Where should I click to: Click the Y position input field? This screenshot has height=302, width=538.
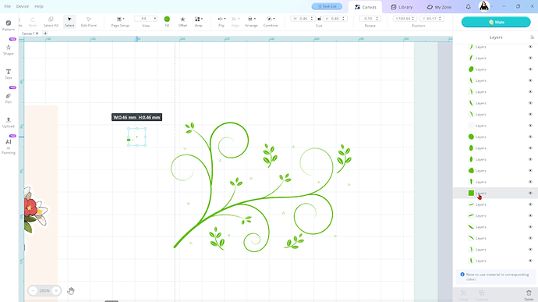432,19
